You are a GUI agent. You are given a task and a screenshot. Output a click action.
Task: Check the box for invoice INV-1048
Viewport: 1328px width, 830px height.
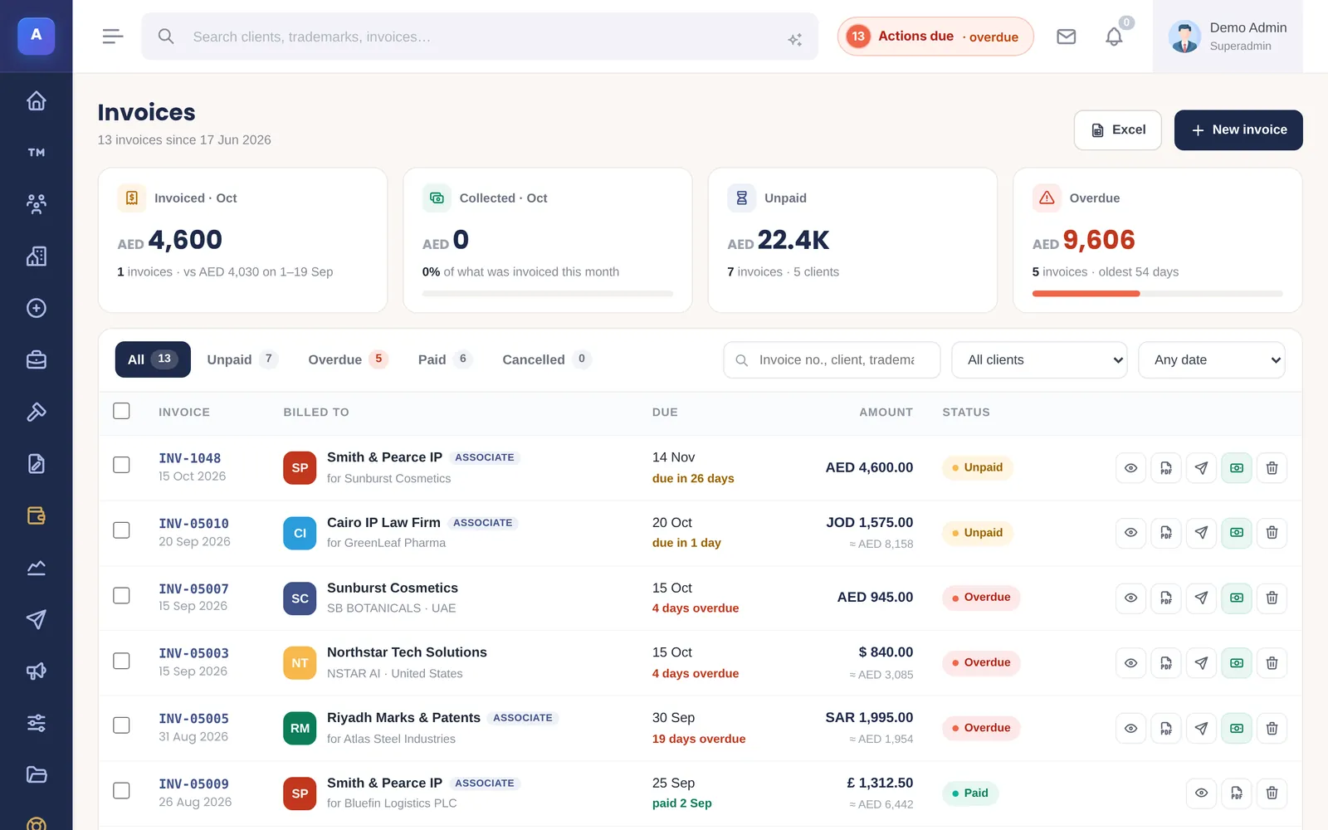(121, 465)
